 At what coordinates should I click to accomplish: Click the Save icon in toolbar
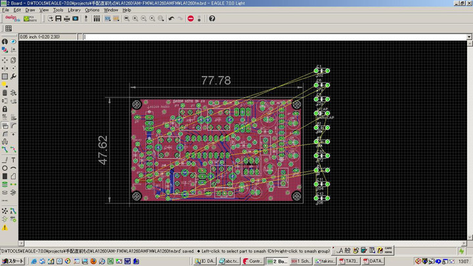(58, 18)
